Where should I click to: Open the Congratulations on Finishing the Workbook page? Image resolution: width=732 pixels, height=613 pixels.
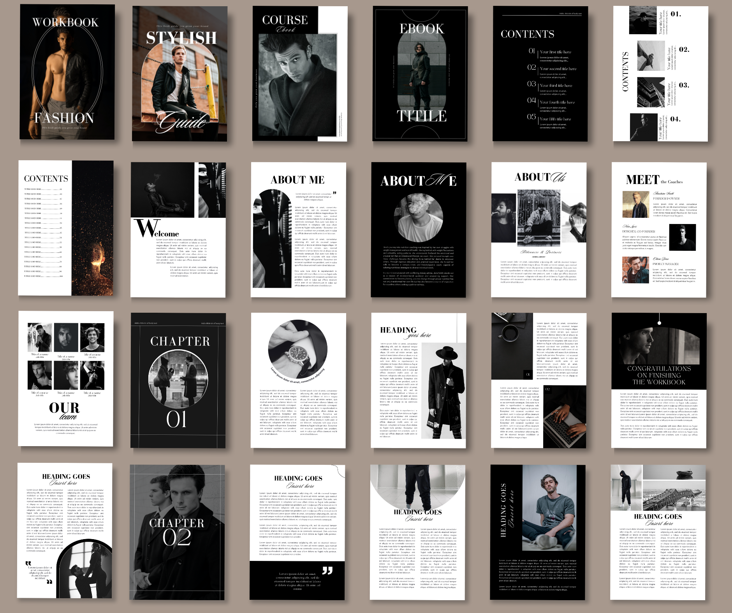(x=659, y=380)
